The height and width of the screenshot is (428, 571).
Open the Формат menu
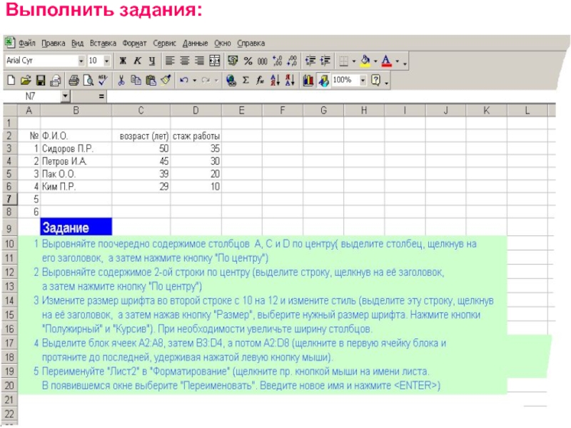[134, 43]
